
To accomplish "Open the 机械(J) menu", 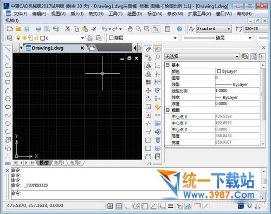I will pos(12,21).
